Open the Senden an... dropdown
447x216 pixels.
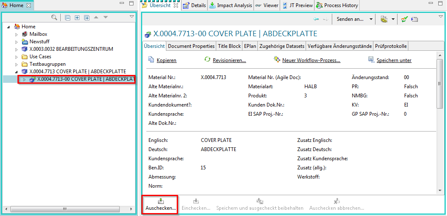[355, 19]
